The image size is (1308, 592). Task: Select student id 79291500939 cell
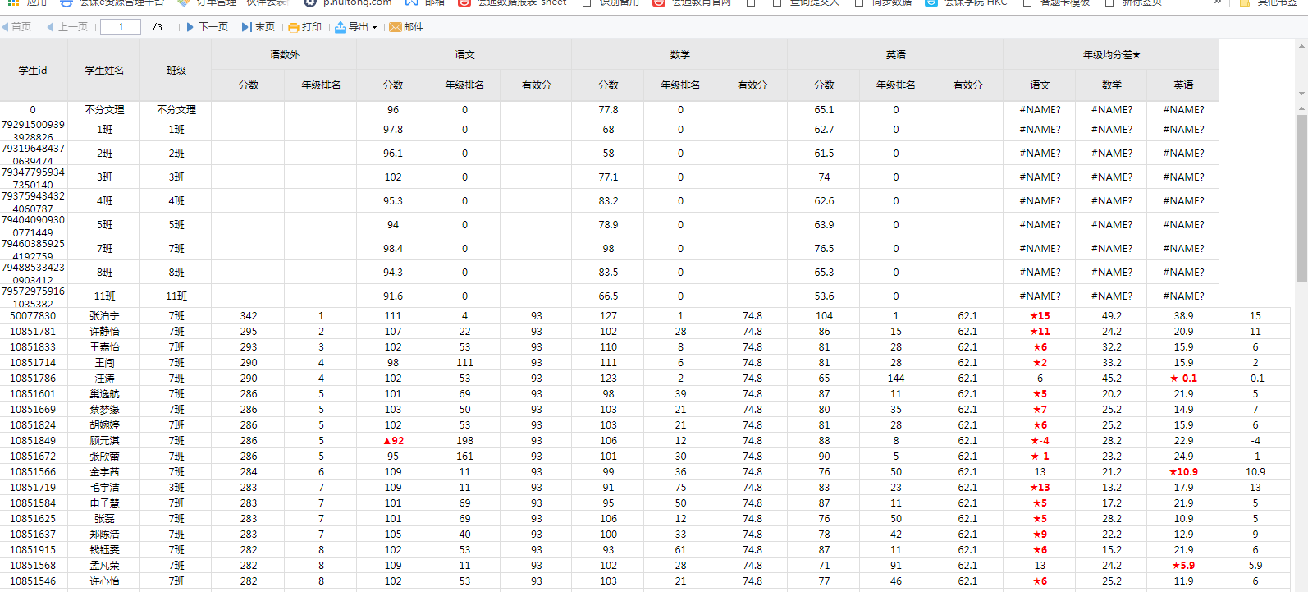pos(33,130)
